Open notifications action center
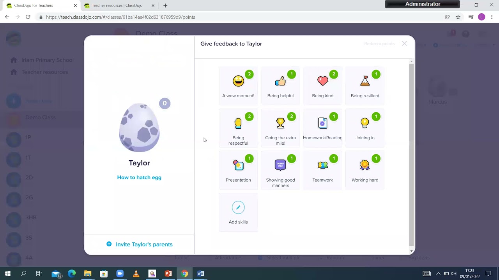 488,273
